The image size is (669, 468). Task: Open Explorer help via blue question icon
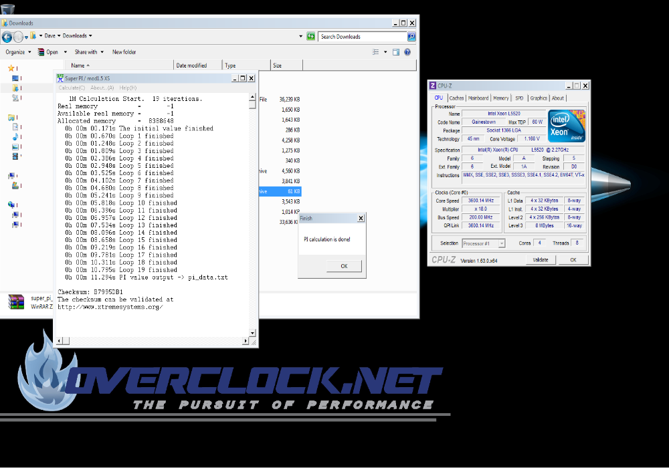[407, 52]
